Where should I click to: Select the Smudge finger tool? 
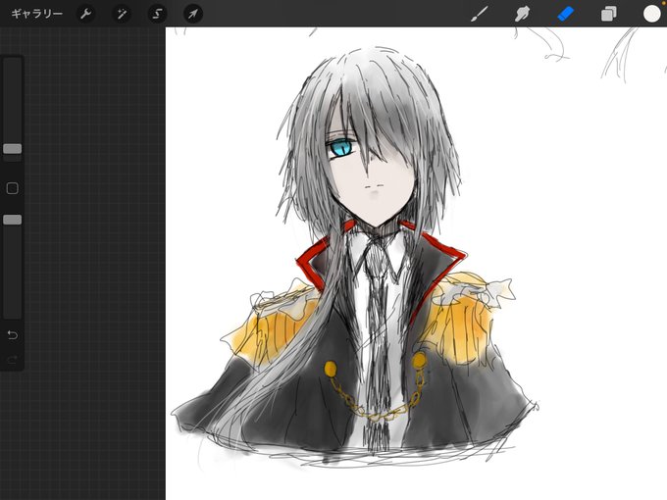[x=522, y=14]
